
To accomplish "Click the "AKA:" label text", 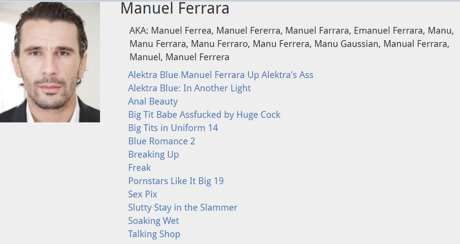I will click(139, 30).
